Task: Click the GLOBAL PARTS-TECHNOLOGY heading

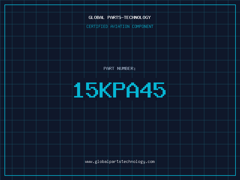Action: tap(120, 17)
